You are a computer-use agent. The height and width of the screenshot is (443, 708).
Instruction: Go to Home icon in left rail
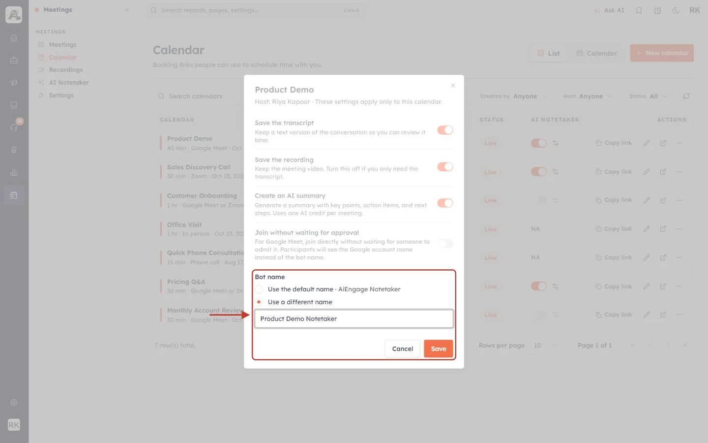coord(14,38)
